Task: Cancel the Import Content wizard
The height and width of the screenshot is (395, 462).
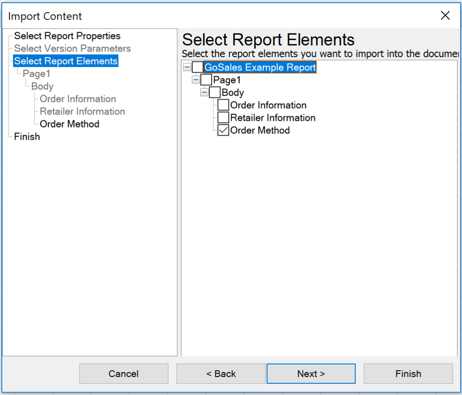Action: (124, 373)
